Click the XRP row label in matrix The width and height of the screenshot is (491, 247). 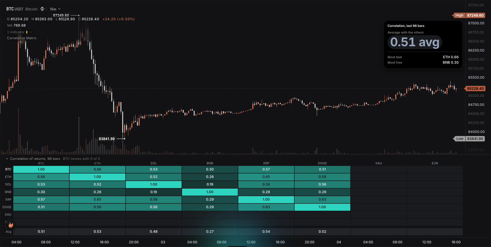(x=8, y=199)
